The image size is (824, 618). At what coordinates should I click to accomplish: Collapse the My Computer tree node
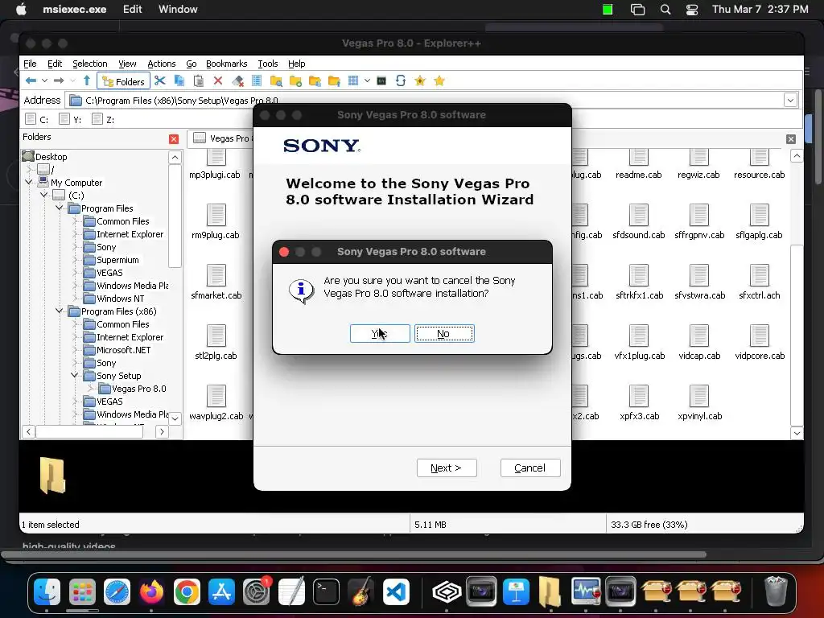pyautogui.click(x=29, y=183)
